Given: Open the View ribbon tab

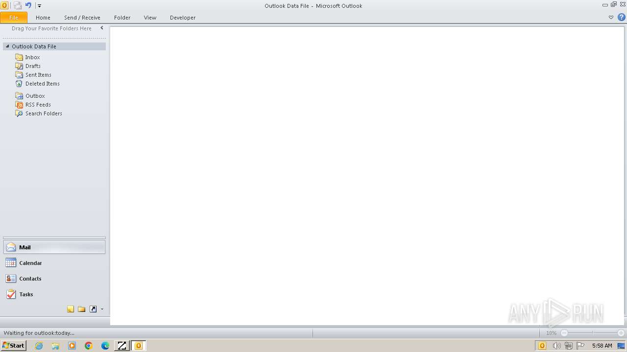Looking at the screenshot, I should pyautogui.click(x=150, y=18).
